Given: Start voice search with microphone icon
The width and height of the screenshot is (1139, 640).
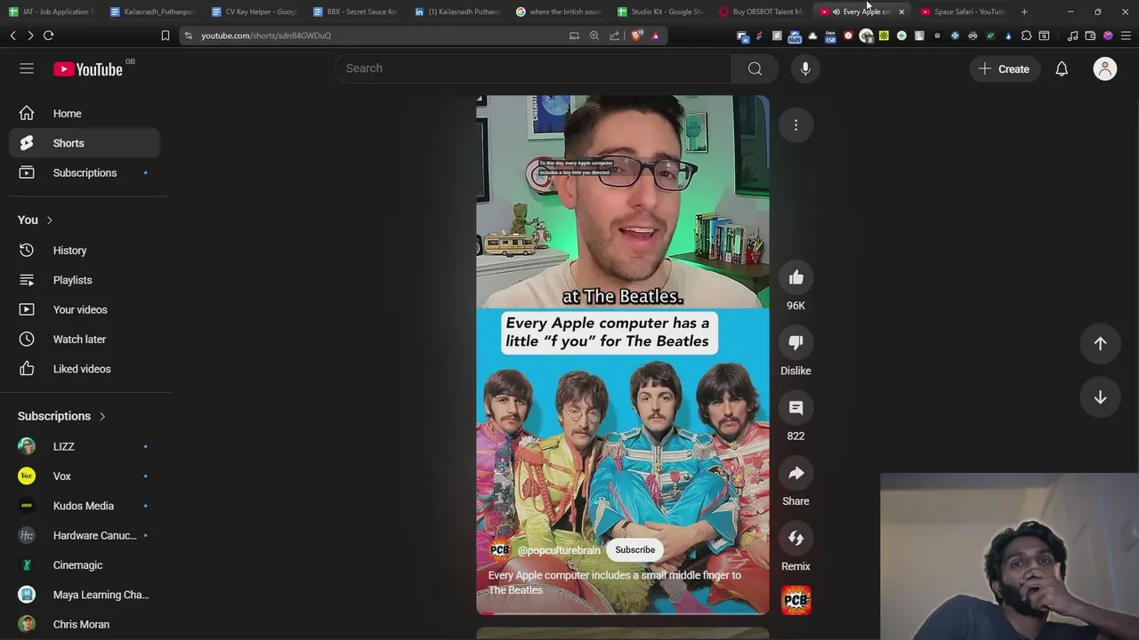Looking at the screenshot, I should pos(805,68).
